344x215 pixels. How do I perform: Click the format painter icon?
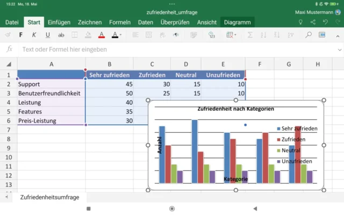pos(8,34)
